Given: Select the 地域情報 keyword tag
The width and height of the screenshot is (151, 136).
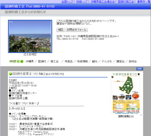Looking at the screenshot, I should click(82, 61).
